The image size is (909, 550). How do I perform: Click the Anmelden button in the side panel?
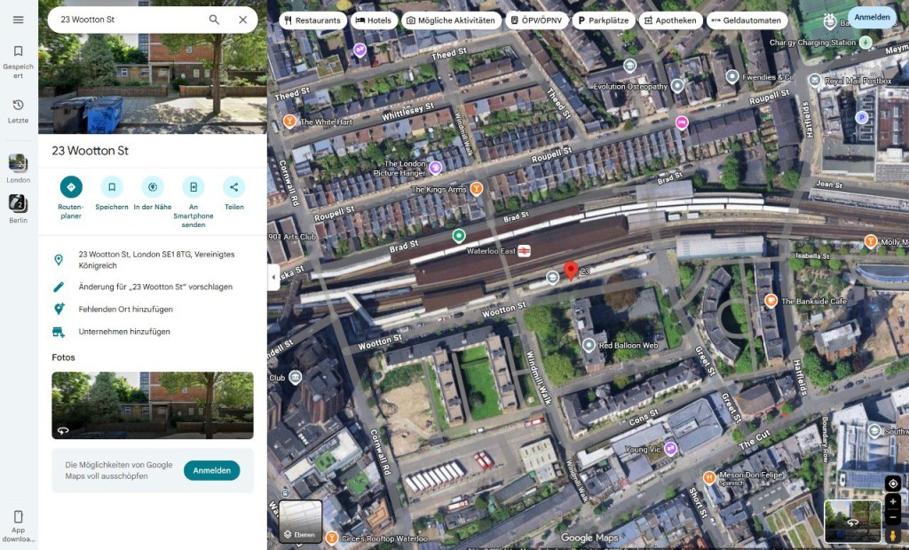[x=211, y=470]
